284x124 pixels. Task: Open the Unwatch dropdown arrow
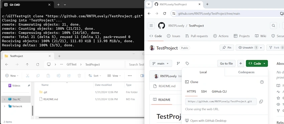pos(261,48)
